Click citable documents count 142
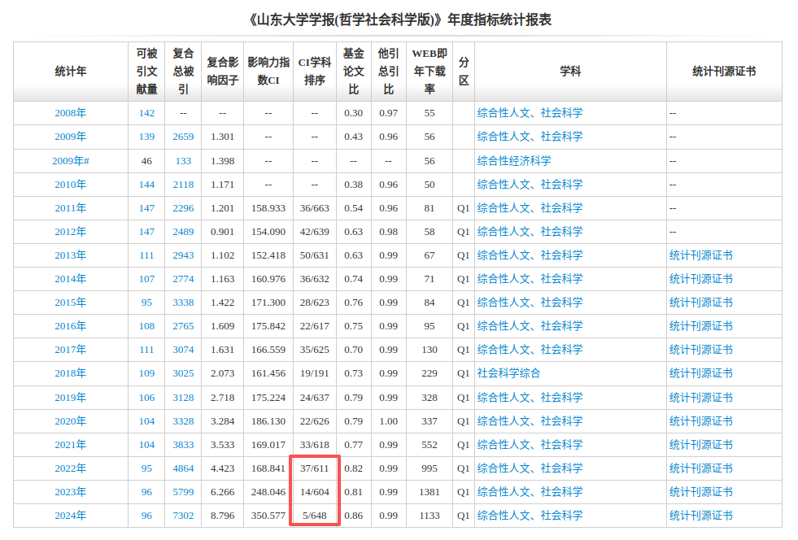This screenshot has height=540, width=798. tap(146, 113)
